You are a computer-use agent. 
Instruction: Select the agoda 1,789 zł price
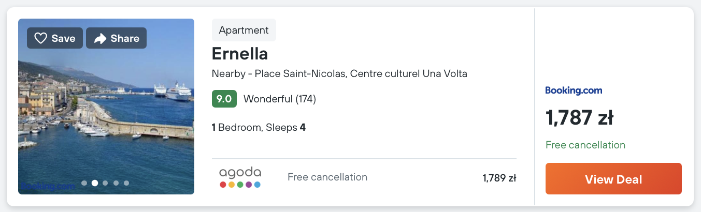click(x=499, y=178)
